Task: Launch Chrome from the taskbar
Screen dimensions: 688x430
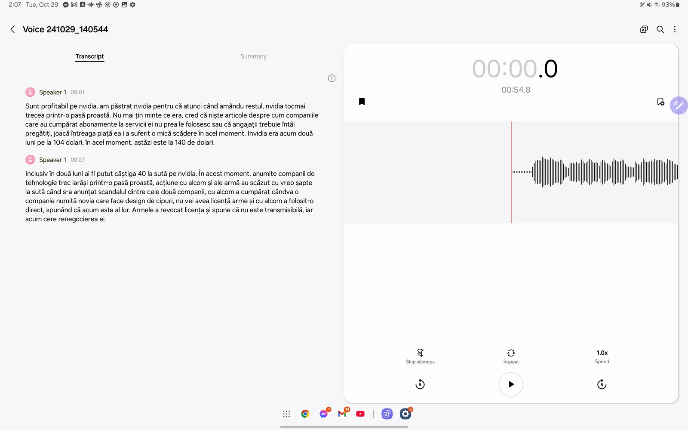Action: [x=305, y=414]
